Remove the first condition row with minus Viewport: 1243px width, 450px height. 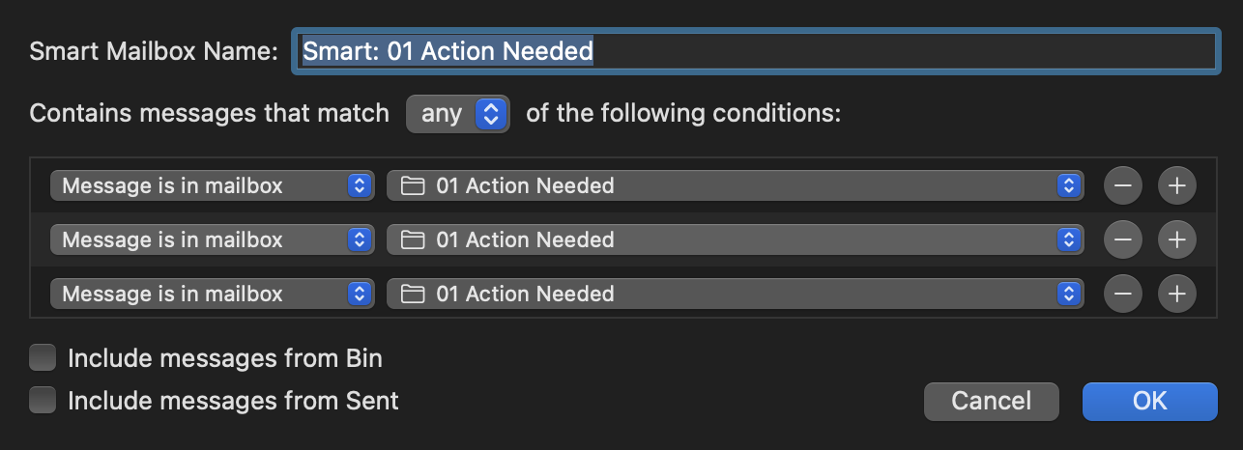point(1122,185)
